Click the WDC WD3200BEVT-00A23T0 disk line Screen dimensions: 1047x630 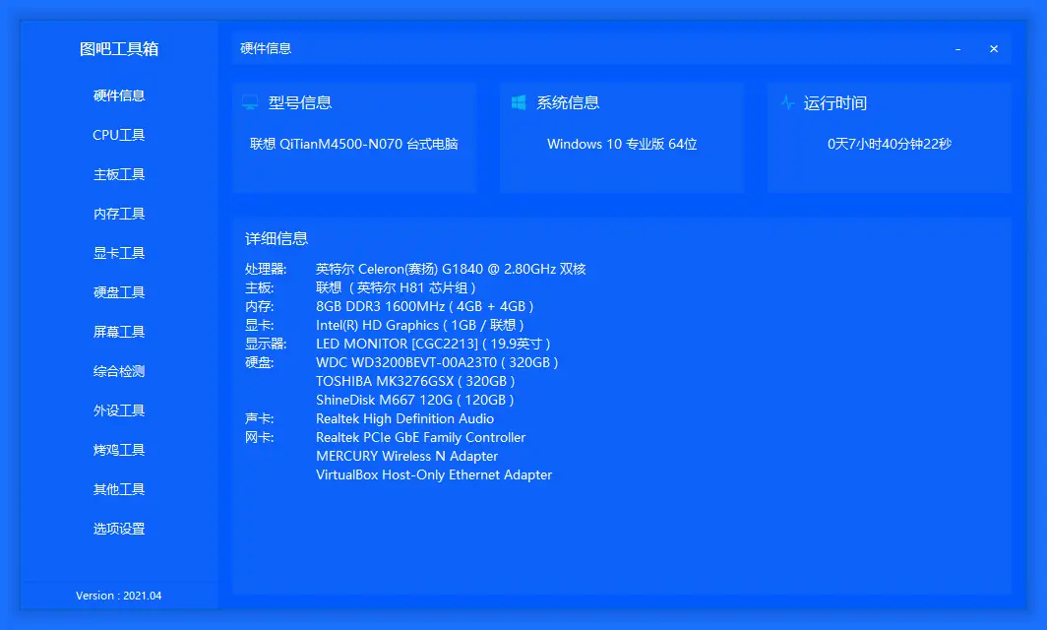pos(437,362)
